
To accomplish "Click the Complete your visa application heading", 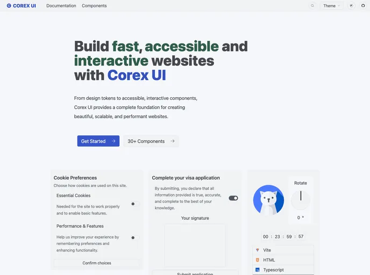I will pos(186,178).
